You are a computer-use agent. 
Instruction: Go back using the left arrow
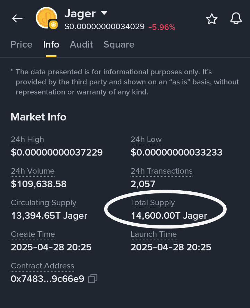[x=17, y=19]
